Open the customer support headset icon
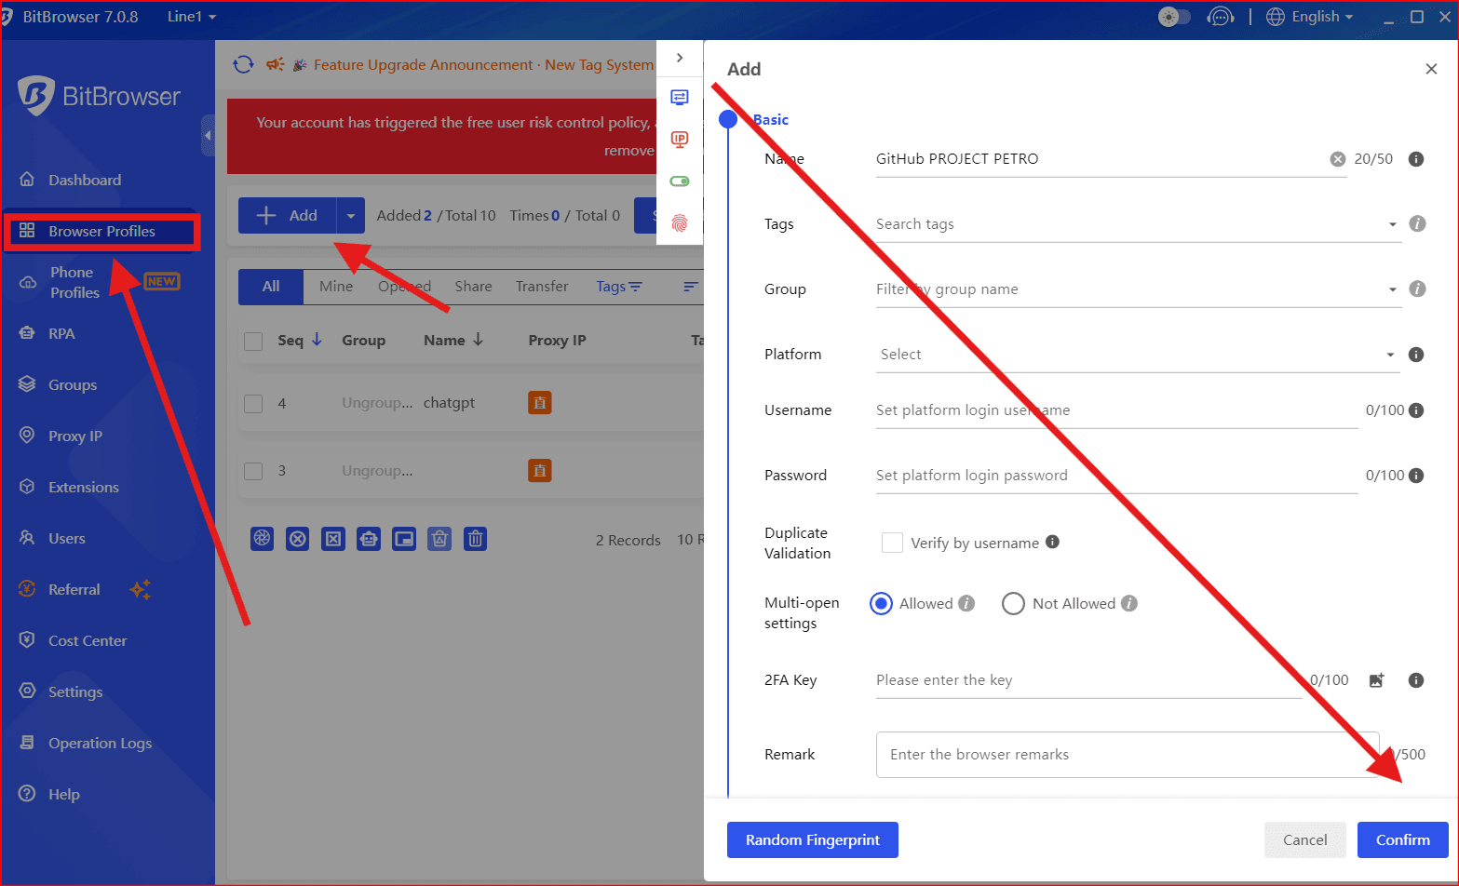This screenshot has height=886, width=1459. coord(1220,17)
